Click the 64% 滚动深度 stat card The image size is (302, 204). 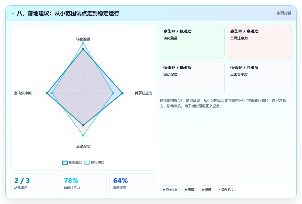coord(133,183)
